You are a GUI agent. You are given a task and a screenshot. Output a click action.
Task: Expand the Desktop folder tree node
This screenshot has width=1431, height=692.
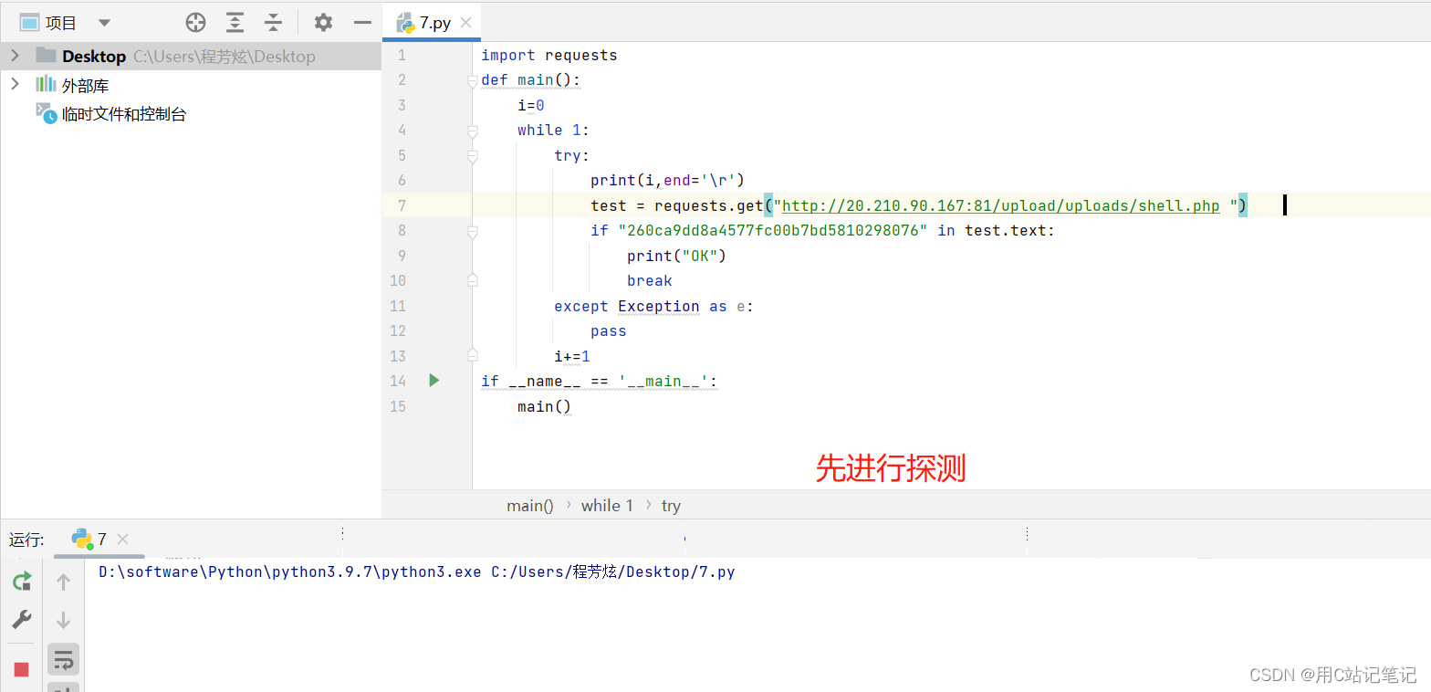click(15, 56)
